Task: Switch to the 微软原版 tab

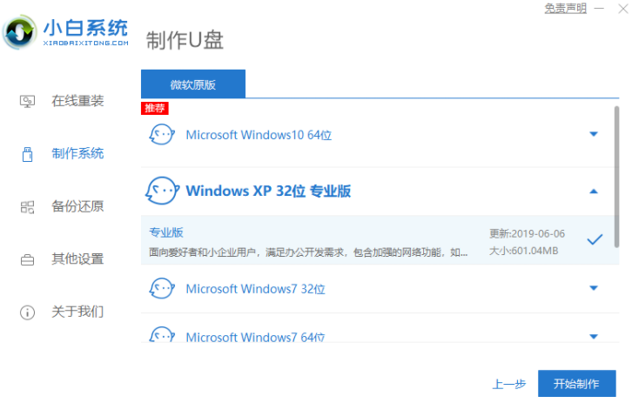Action: click(193, 84)
